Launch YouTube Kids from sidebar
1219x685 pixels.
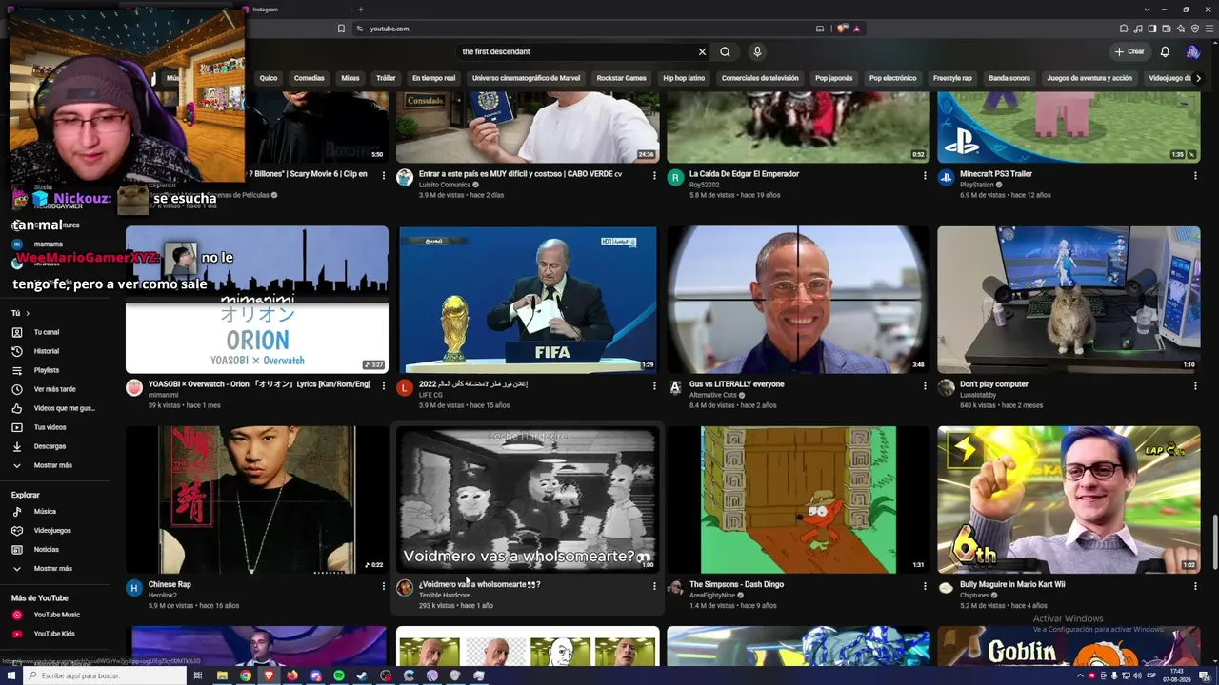point(55,634)
